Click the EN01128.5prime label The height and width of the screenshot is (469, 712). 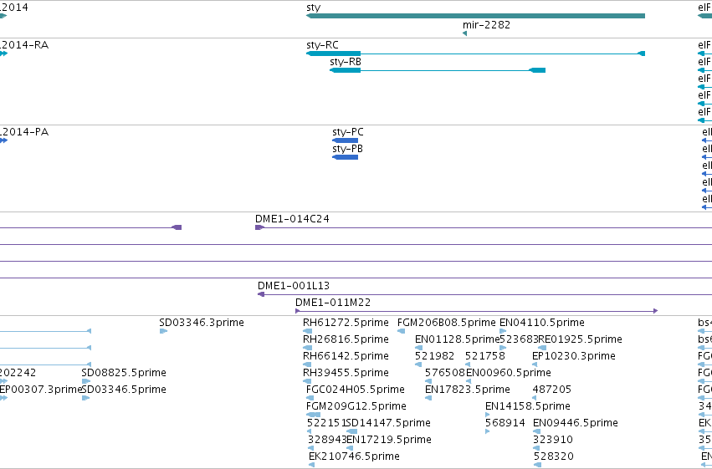[x=458, y=339]
